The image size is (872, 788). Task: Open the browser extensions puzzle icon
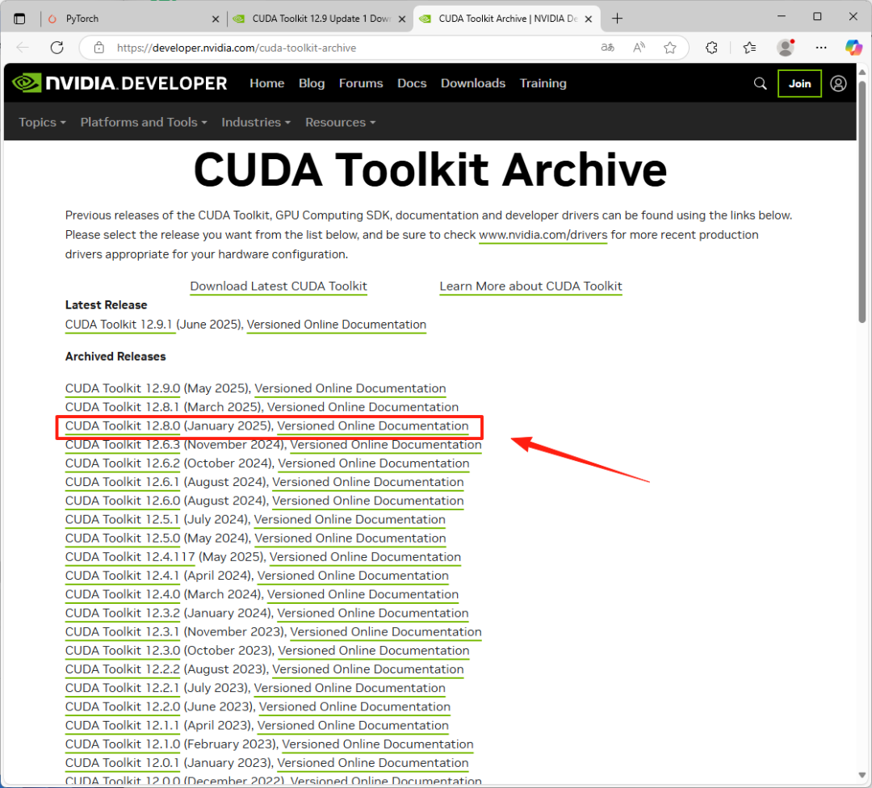pyautogui.click(x=711, y=48)
